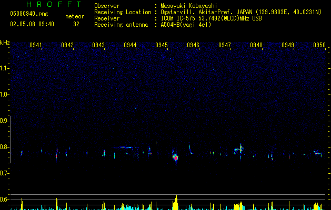Select the A504HB(yagi 4el) antenna text
The height and width of the screenshot is (210, 331).
point(186,25)
